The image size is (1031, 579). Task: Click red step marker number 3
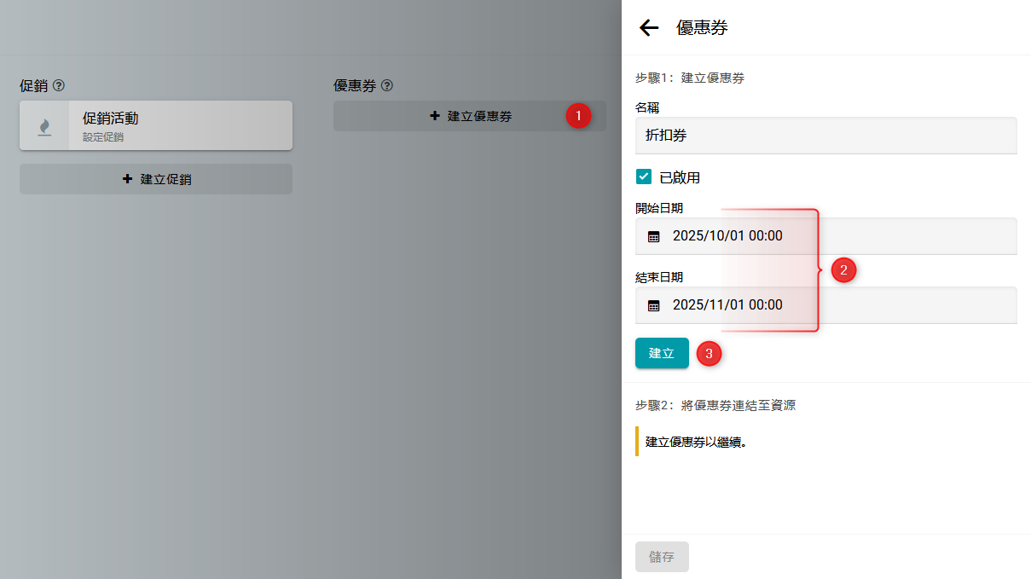(x=709, y=353)
